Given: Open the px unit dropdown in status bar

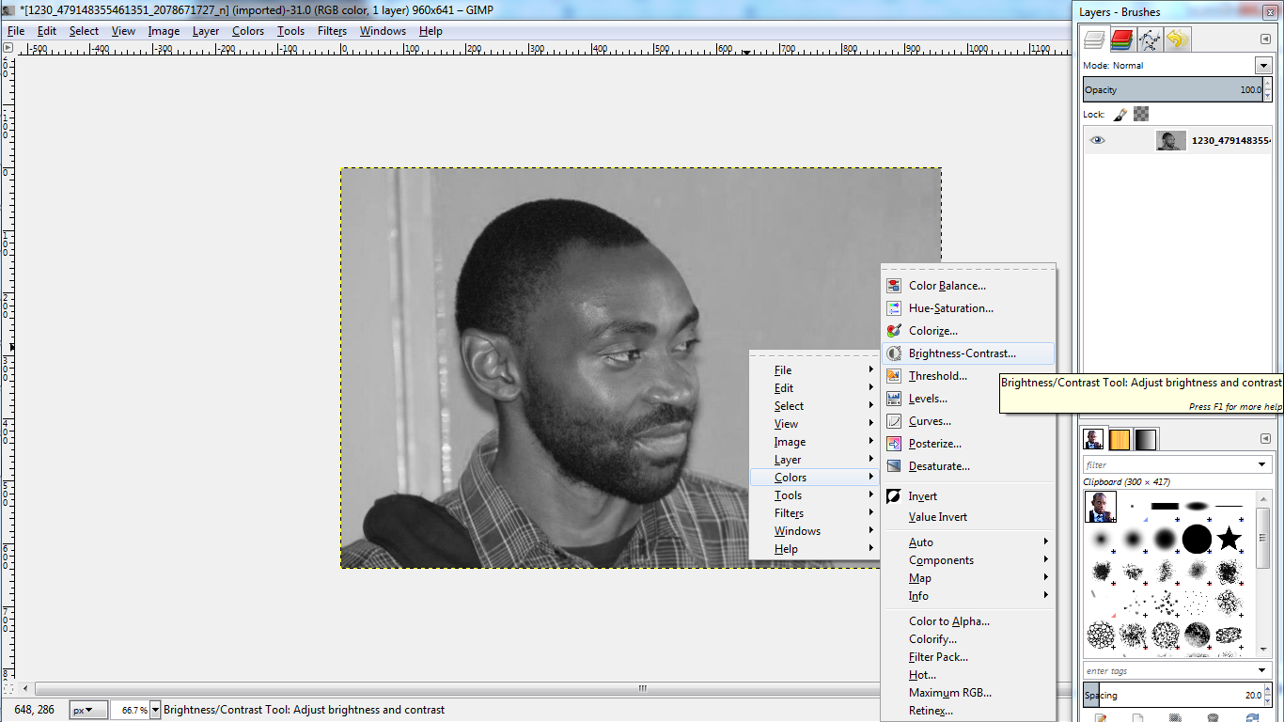Looking at the screenshot, I should pyautogui.click(x=86, y=710).
